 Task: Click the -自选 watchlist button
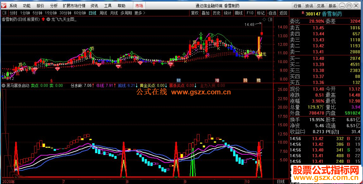click(272, 13)
